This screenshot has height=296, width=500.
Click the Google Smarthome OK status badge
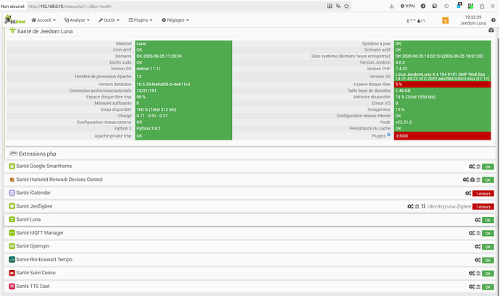point(488,166)
